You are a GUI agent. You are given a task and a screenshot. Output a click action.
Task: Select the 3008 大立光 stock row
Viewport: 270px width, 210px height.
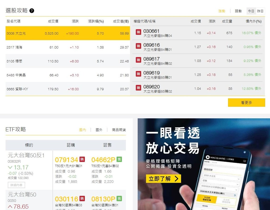click(x=68, y=33)
